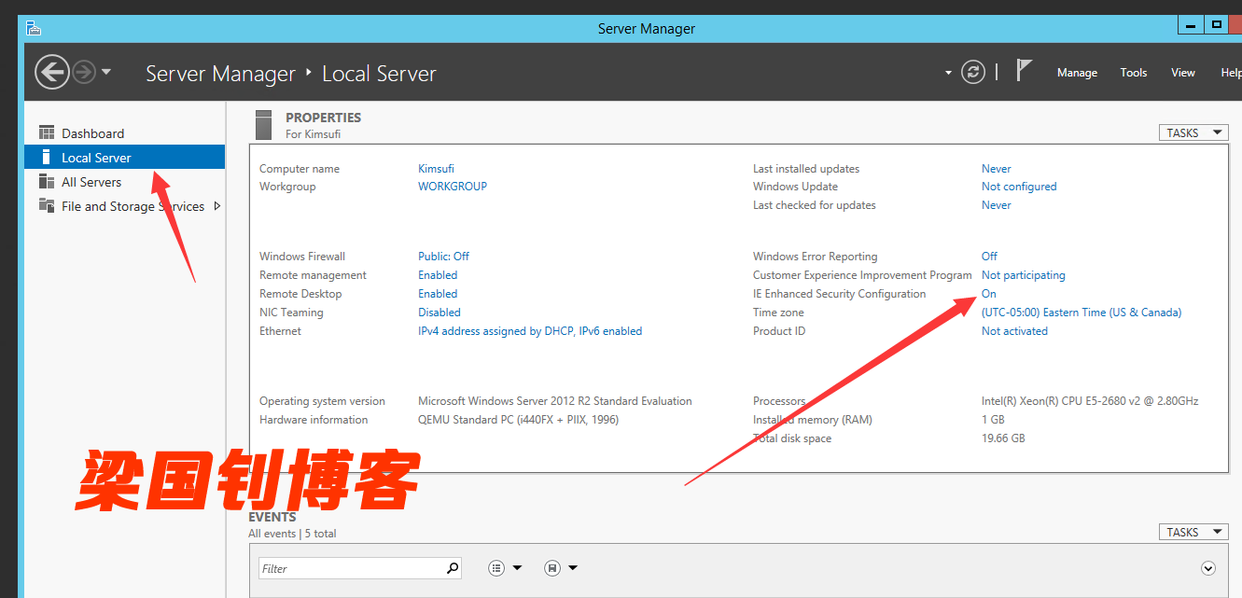Refresh Server Manager with the refresh icon
The width and height of the screenshot is (1242, 598).
pyautogui.click(x=973, y=72)
